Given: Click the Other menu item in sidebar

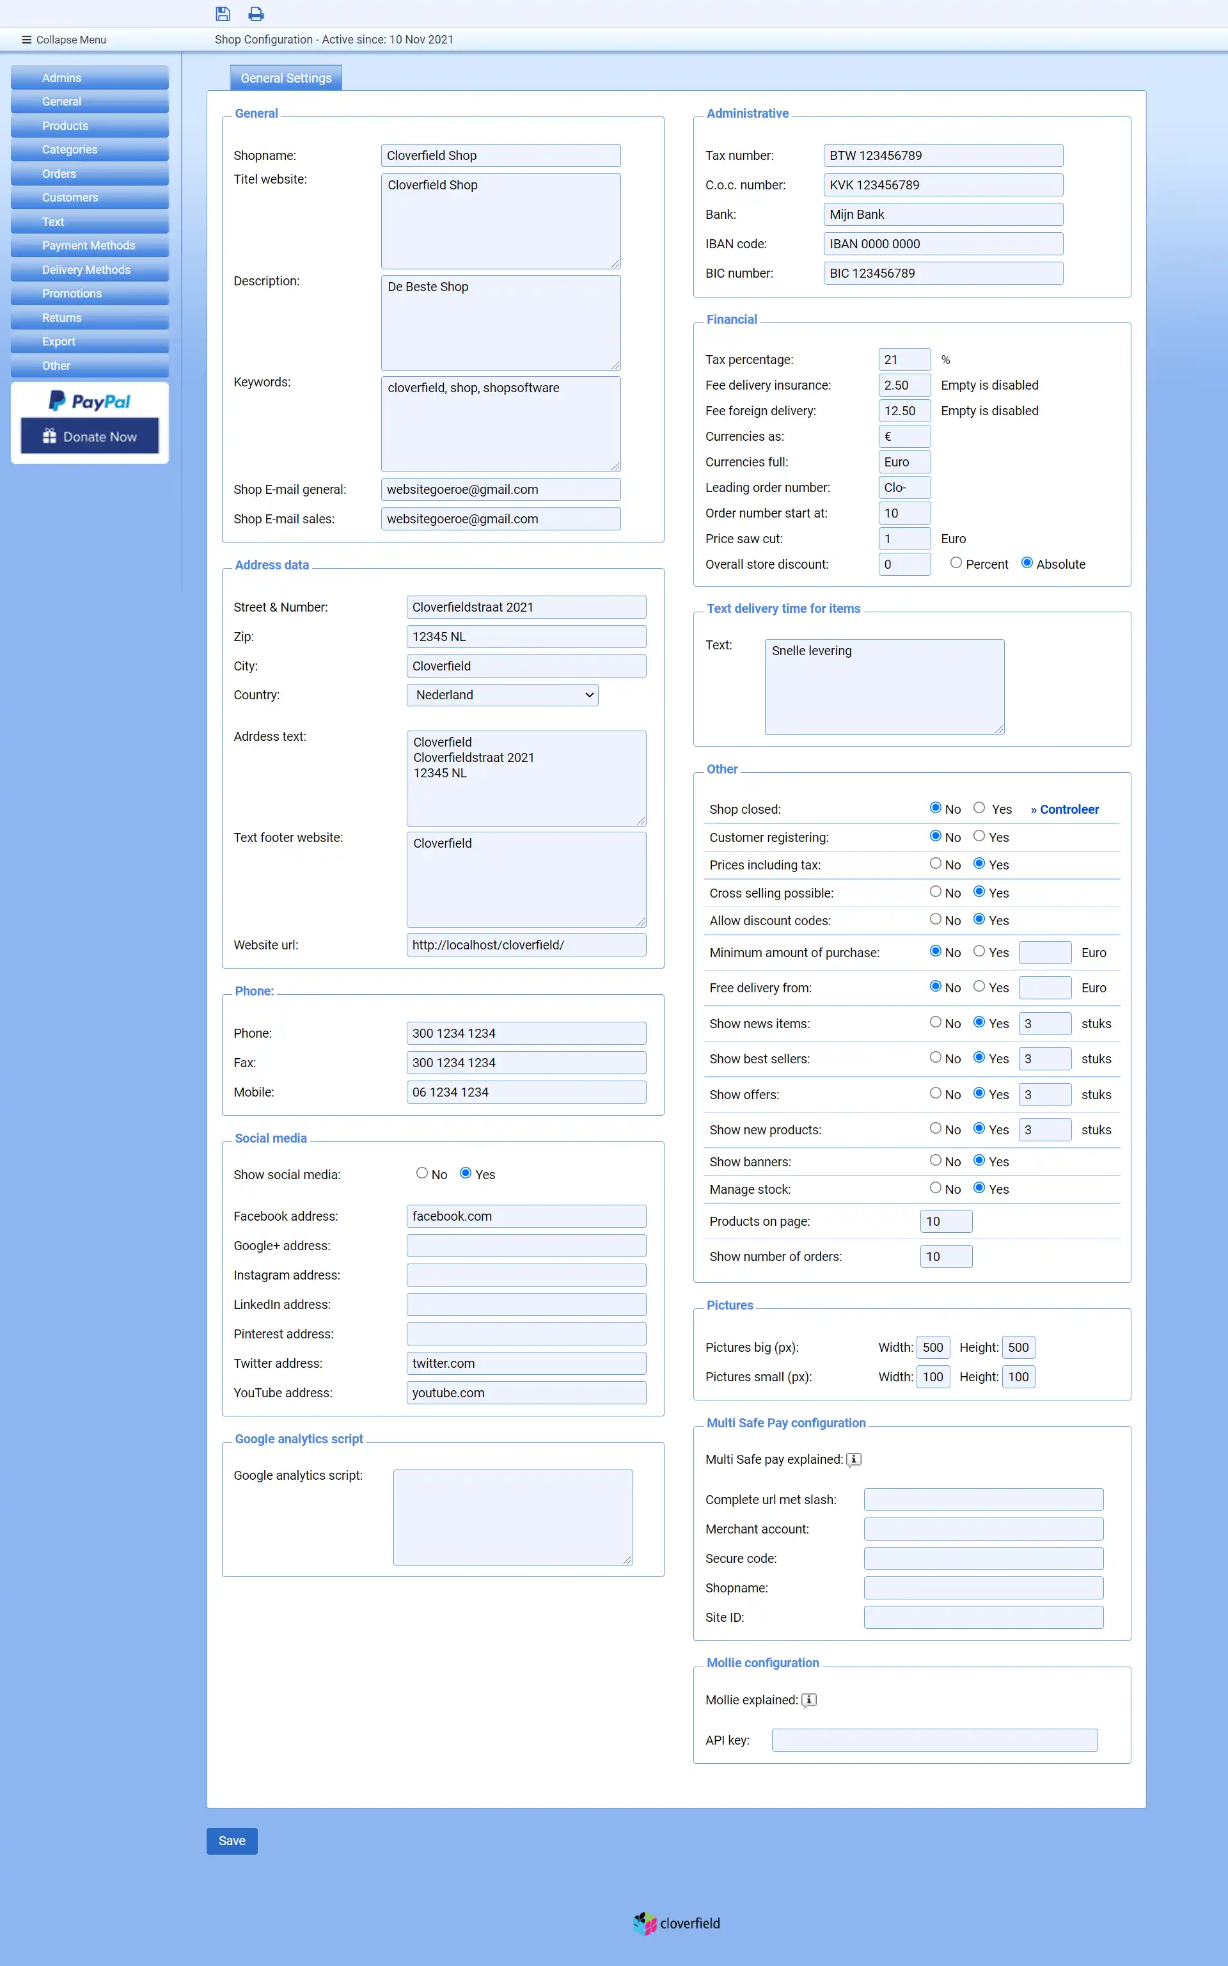Looking at the screenshot, I should pos(89,365).
